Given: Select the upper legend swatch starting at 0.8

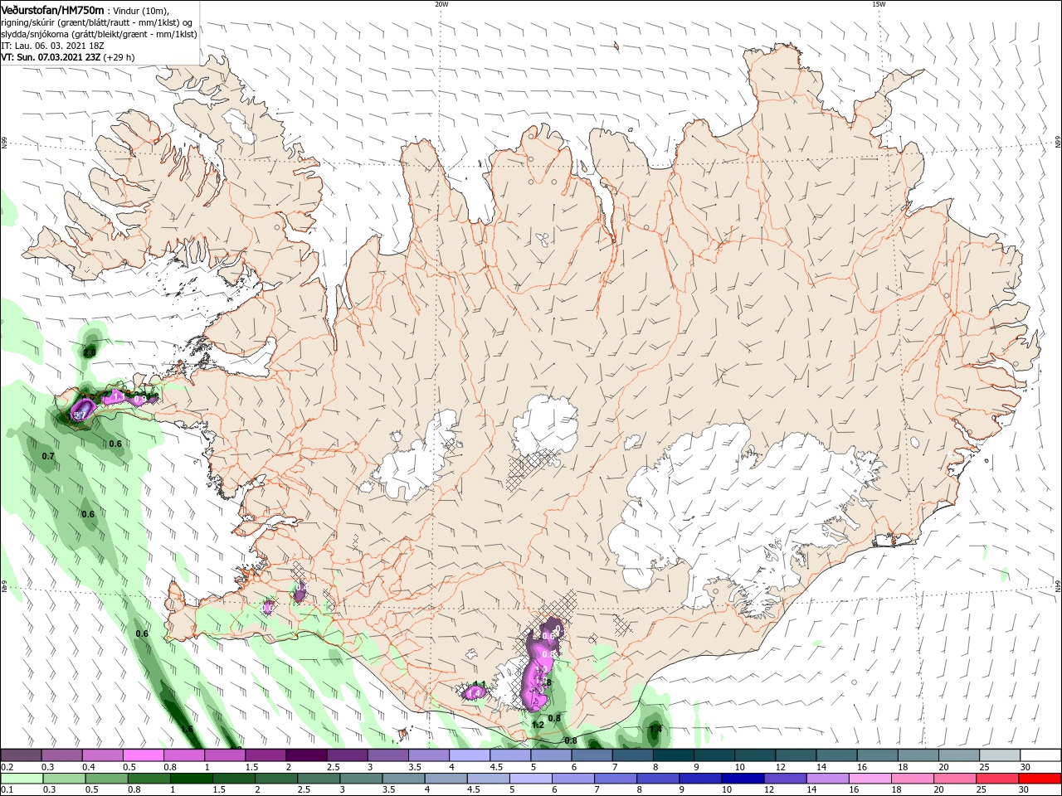Looking at the screenshot, I should [183, 755].
